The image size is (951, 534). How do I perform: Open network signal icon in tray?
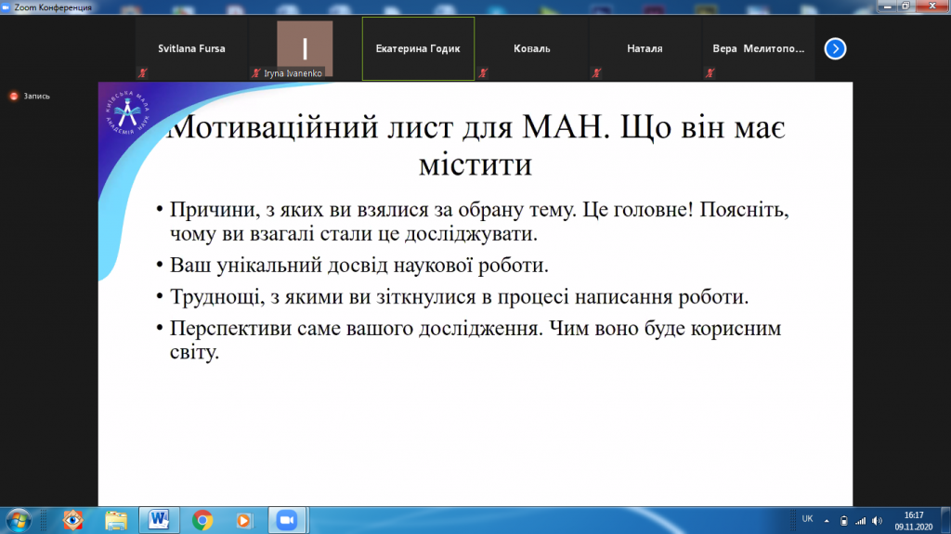pyautogui.click(x=861, y=521)
